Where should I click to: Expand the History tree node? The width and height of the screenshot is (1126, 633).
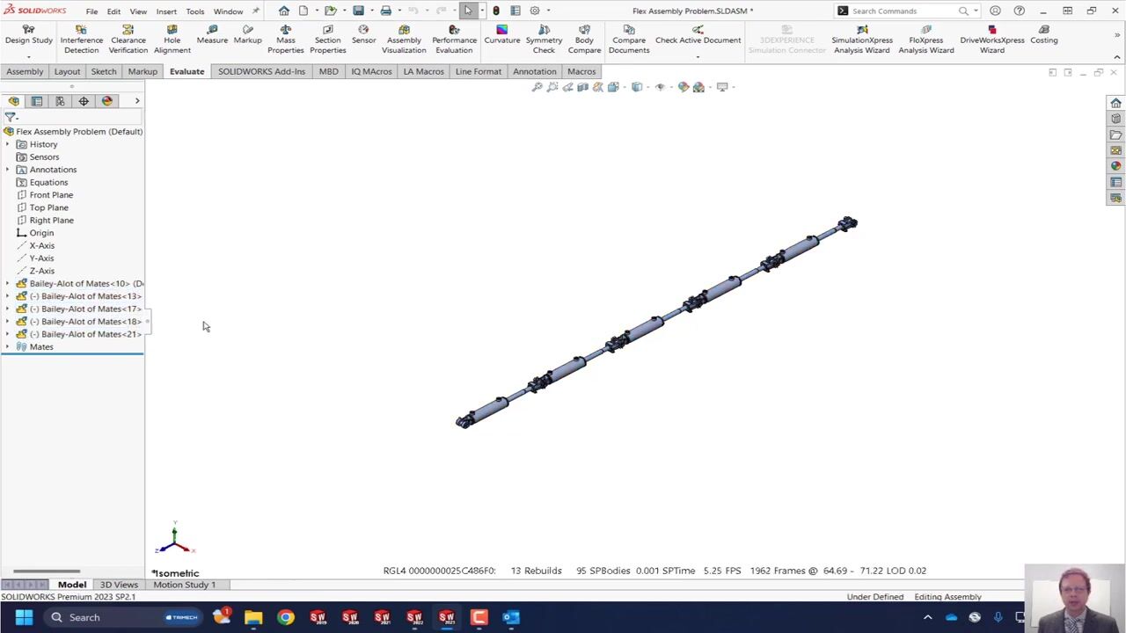[x=8, y=144]
